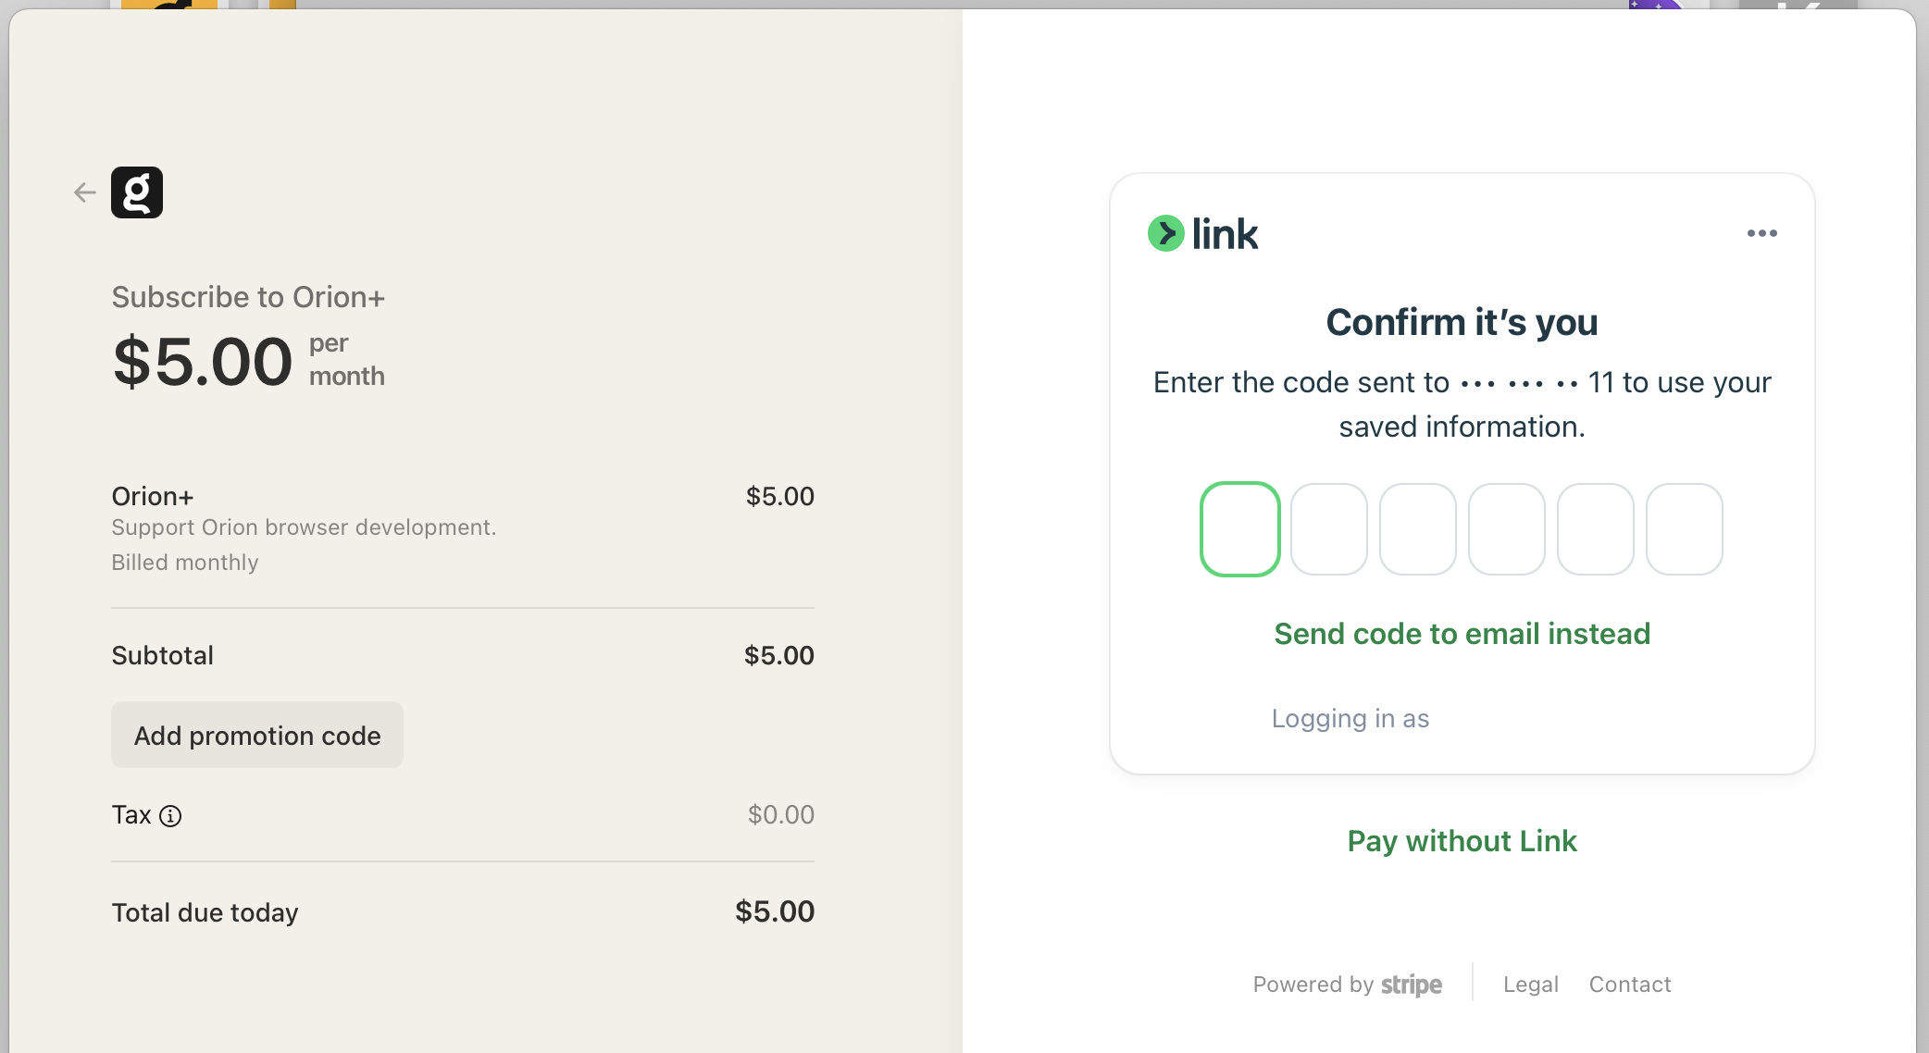
Task: Focus the first verification code box
Action: [x=1240, y=529]
